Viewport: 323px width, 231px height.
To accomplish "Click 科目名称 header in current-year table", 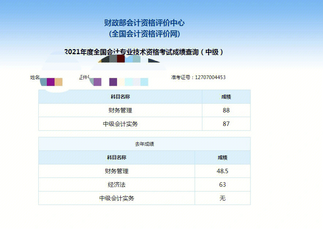I will [120, 97].
